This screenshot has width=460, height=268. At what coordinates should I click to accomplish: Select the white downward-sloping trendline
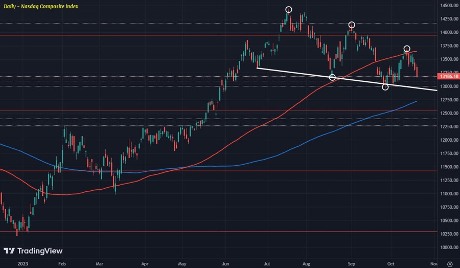click(x=296, y=73)
